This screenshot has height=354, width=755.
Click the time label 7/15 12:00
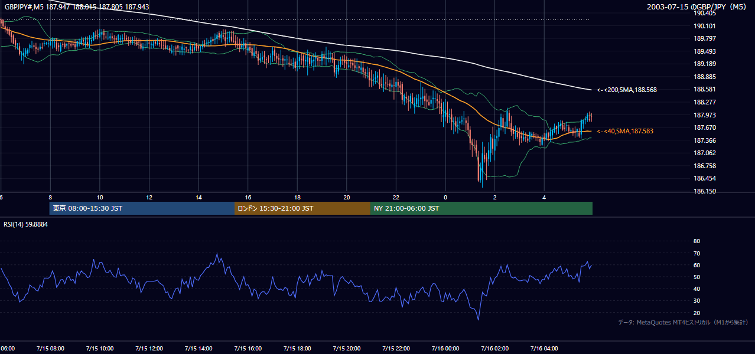[149, 349]
